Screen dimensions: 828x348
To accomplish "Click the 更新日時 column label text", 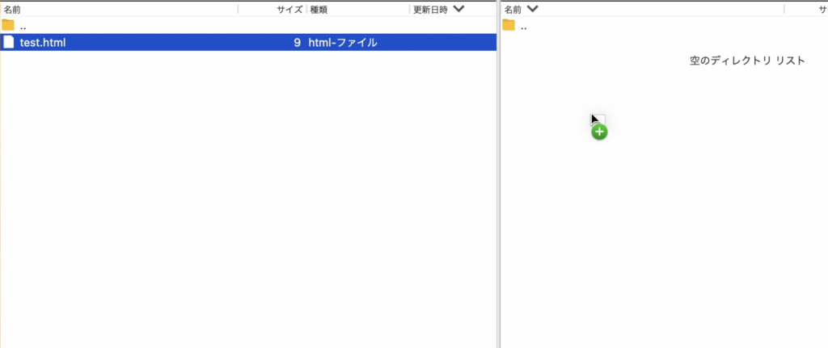I will [430, 9].
